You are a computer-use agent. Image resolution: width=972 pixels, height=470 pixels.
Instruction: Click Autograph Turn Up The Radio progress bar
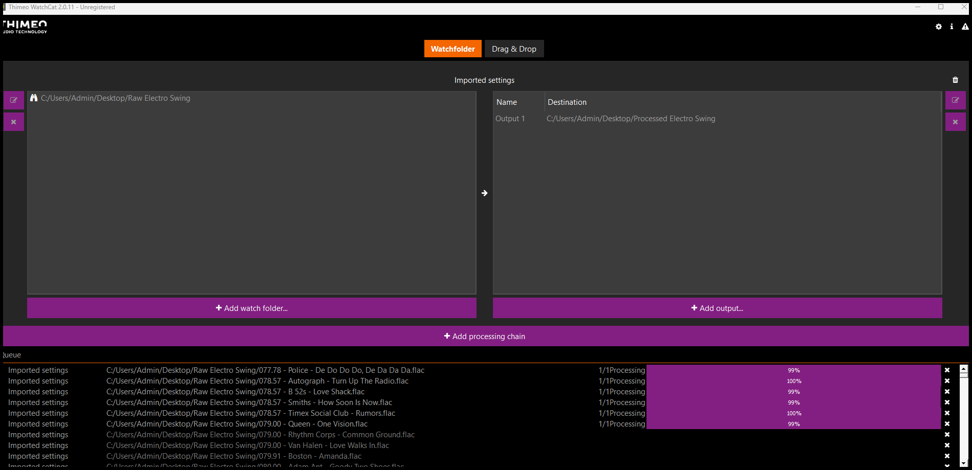(x=793, y=381)
